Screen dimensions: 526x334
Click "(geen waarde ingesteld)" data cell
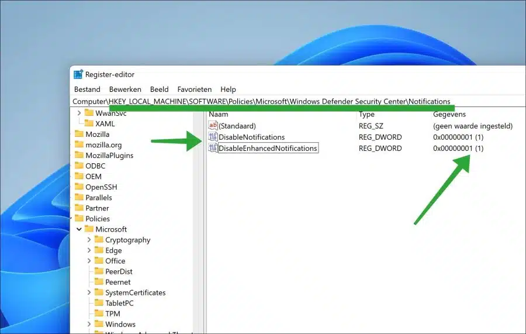click(473, 126)
